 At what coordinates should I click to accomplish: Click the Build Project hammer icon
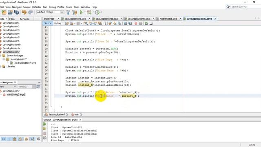(68, 12)
